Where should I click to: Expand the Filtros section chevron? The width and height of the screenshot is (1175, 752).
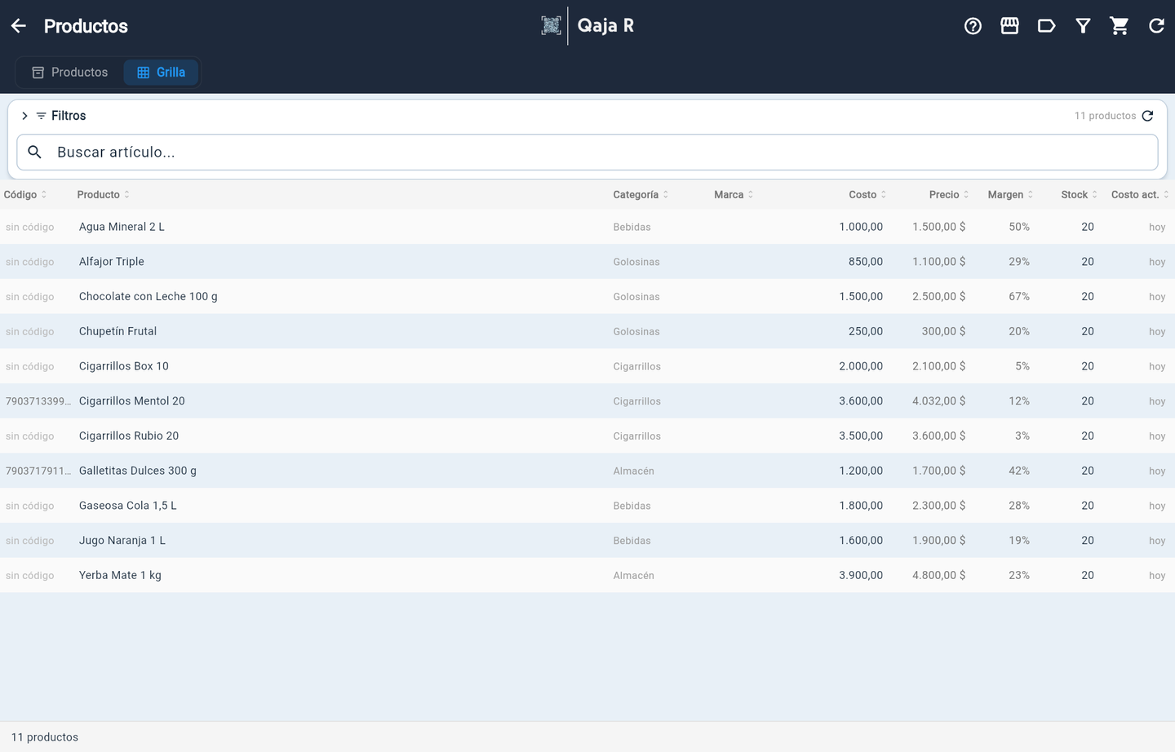coord(24,116)
